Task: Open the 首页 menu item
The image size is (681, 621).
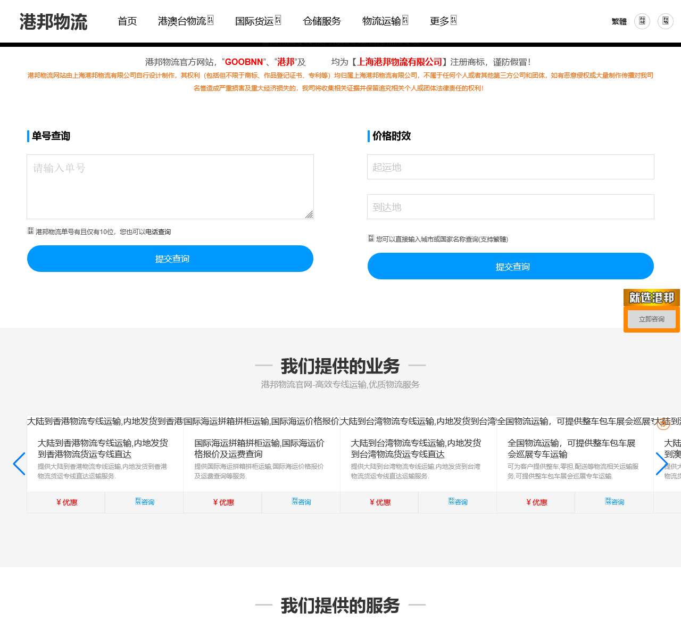Action: tap(127, 21)
